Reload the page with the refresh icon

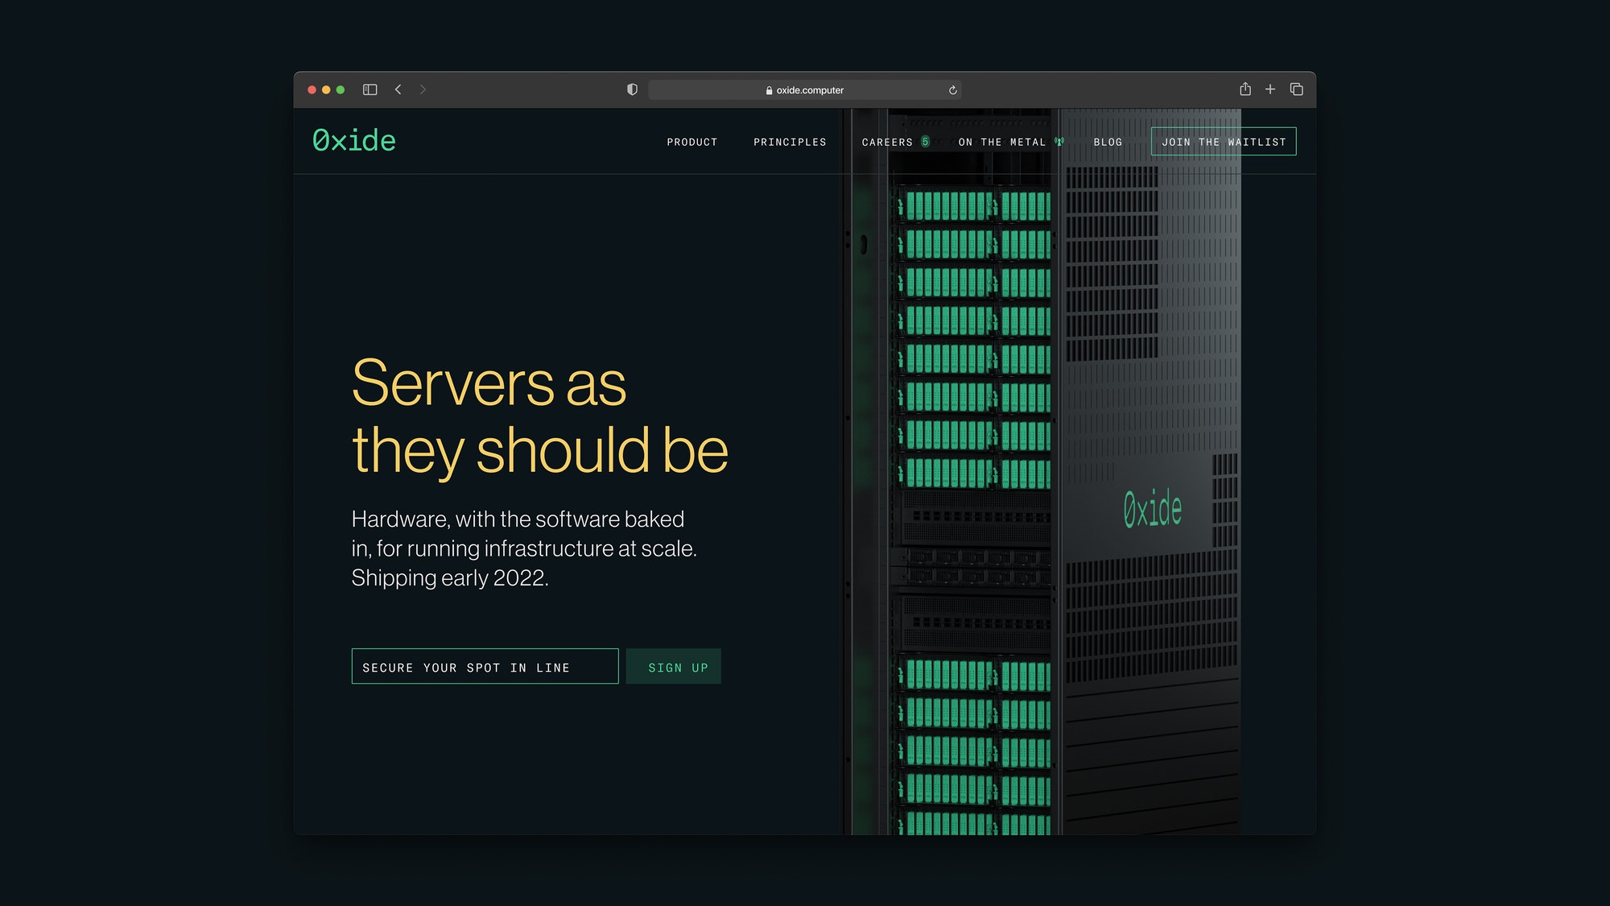[952, 90]
